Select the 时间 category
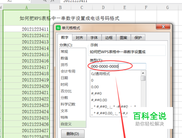This screenshot has width=182, height=138. (73, 84)
